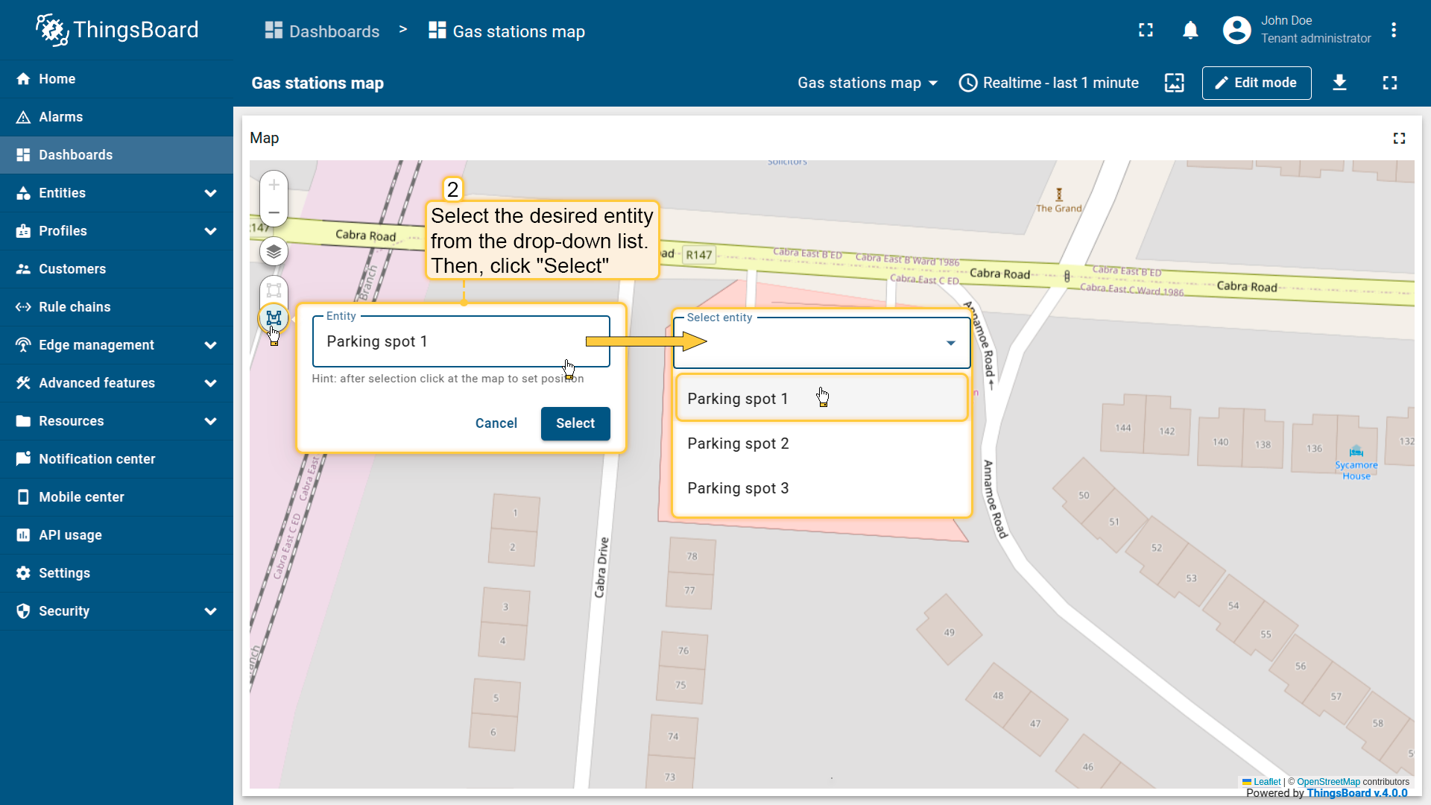This screenshot has height=805, width=1431.
Task: Choose Parking spot 2 from the list
Action: tap(738, 443)
